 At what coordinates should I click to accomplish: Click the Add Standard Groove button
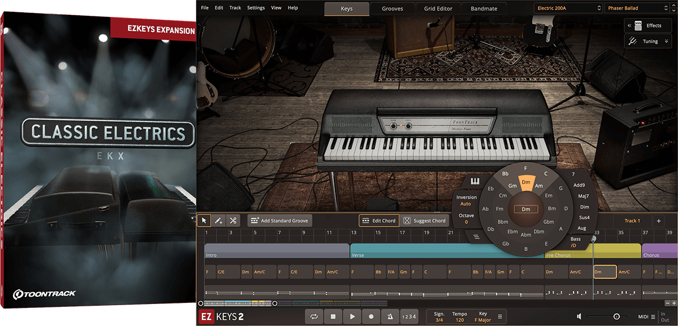[x=279, y=221]
